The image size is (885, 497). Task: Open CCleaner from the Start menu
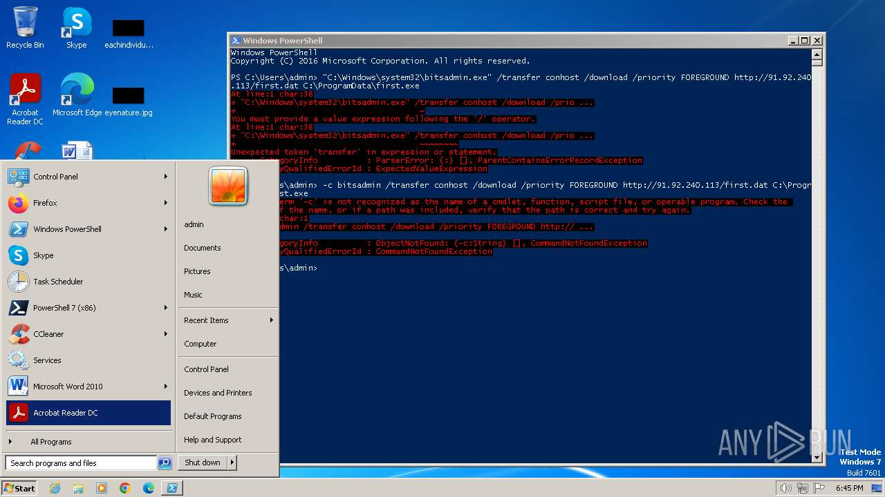tap(88, 334)
